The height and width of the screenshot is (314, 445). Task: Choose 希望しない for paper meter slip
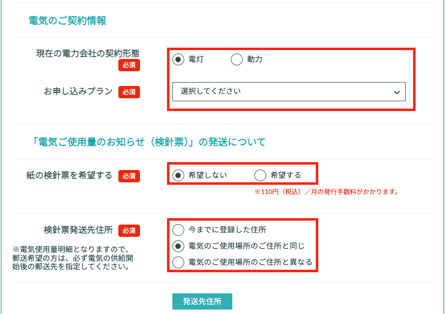click(178, 175)
